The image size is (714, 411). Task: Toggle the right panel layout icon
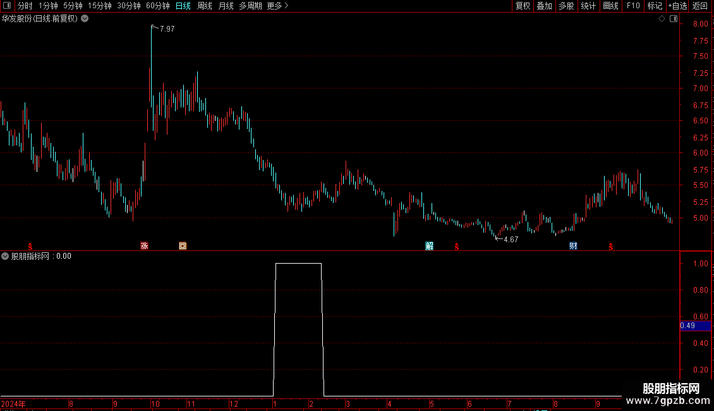[x=674, y=19]
